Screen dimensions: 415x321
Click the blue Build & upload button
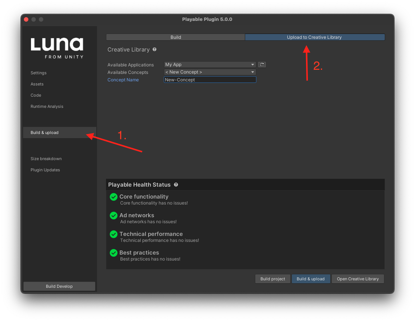tap(311, 279)
